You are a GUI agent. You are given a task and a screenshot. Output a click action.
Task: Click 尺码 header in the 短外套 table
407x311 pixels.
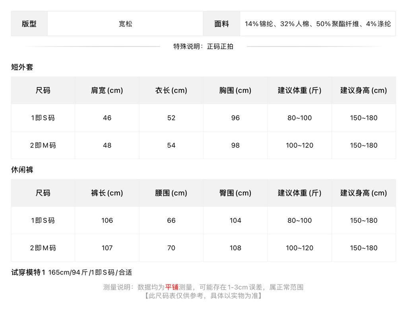43,90
